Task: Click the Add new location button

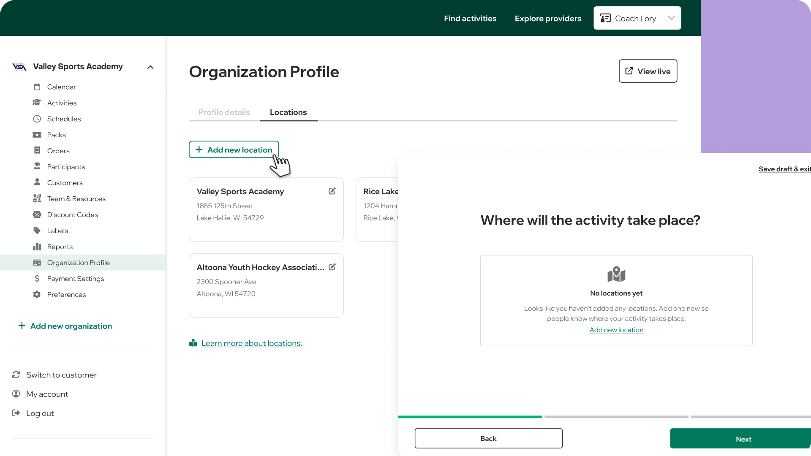Action: pos(234,150)
